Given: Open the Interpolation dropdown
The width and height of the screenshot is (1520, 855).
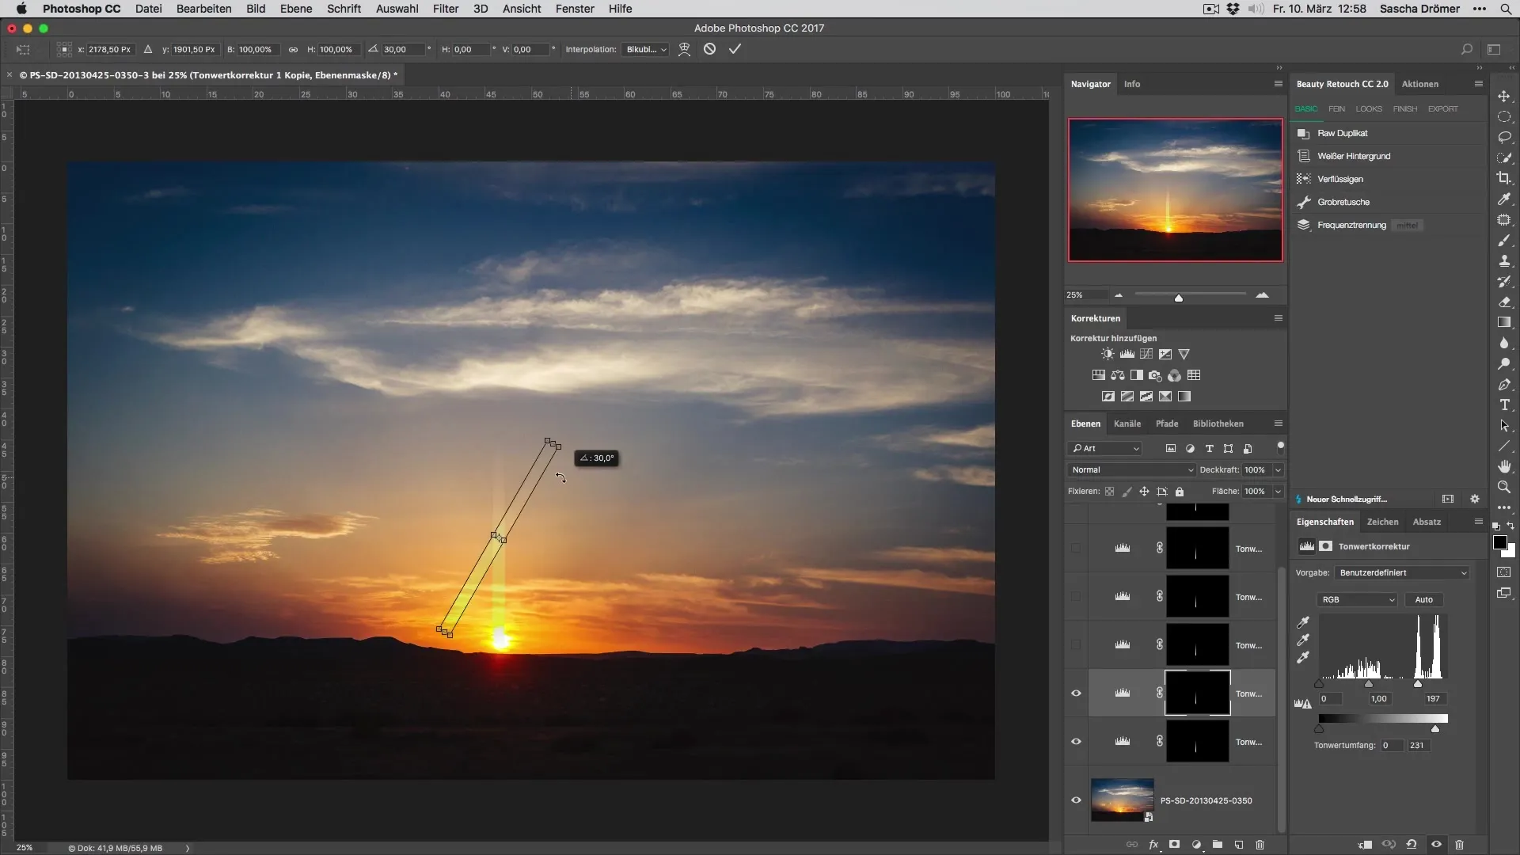Looking at the screenshot, I should point(646,49).
